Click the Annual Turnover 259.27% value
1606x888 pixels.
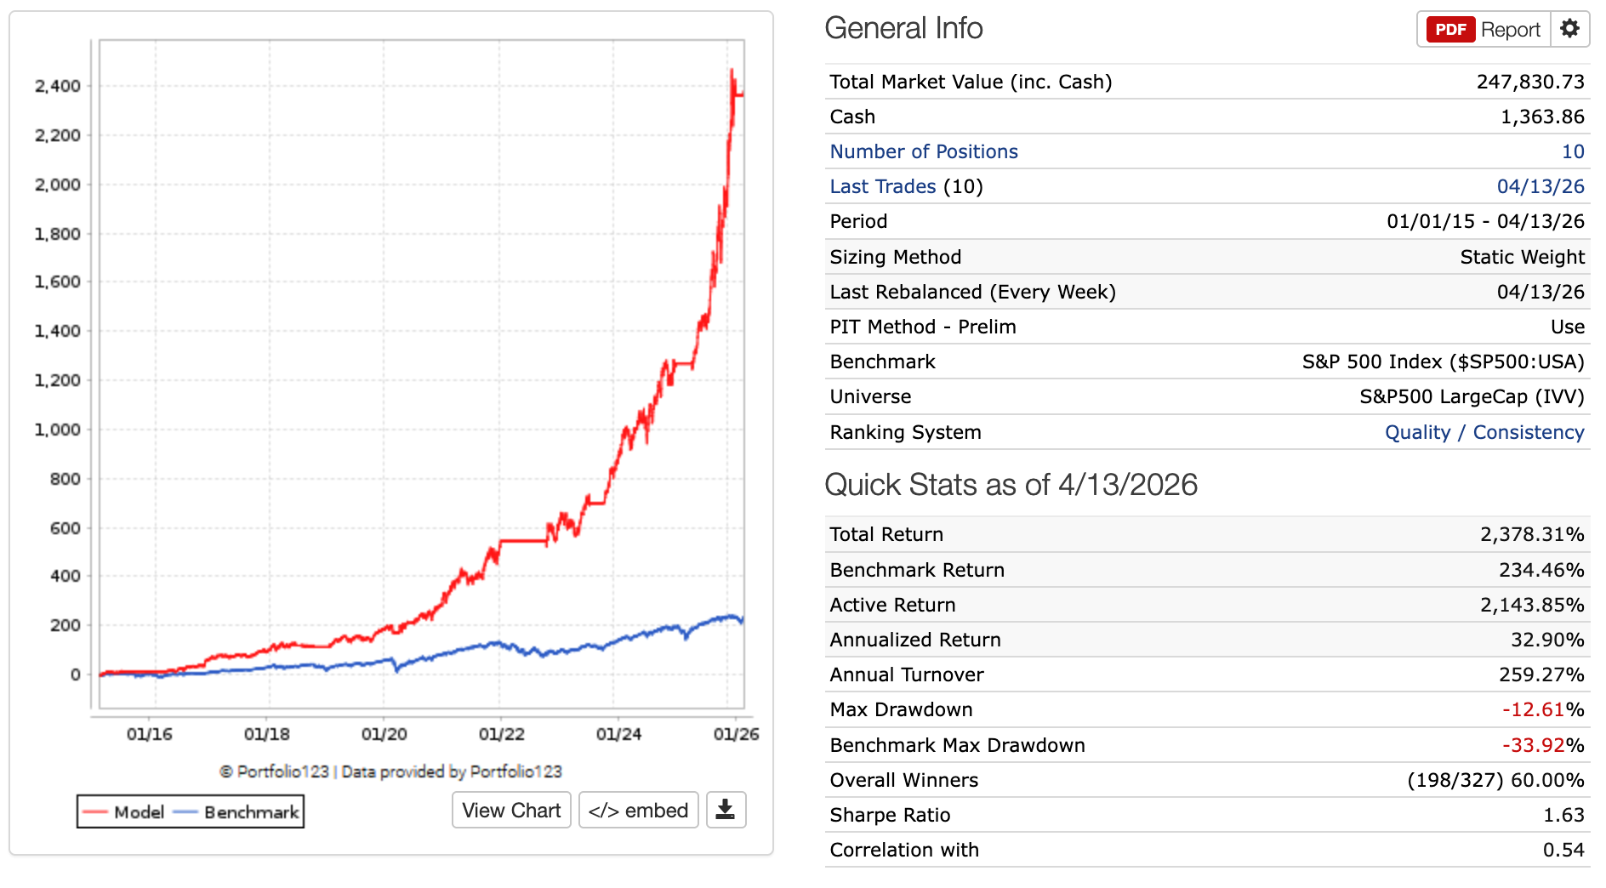coord(1541,675)
